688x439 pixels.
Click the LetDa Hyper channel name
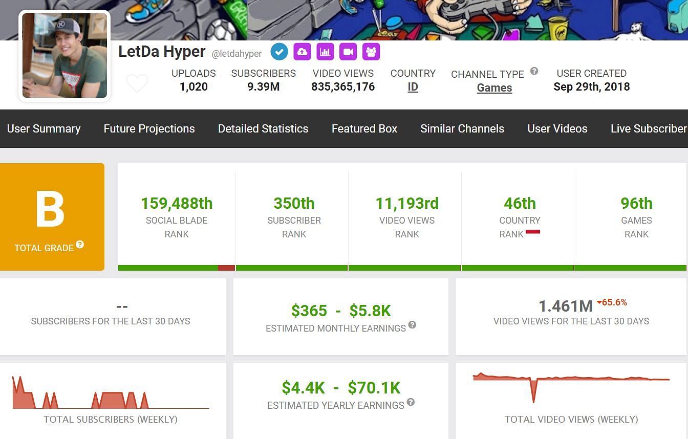point(162,52)
